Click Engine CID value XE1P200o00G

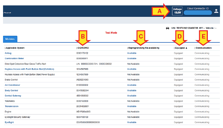(x=83, y=112)
